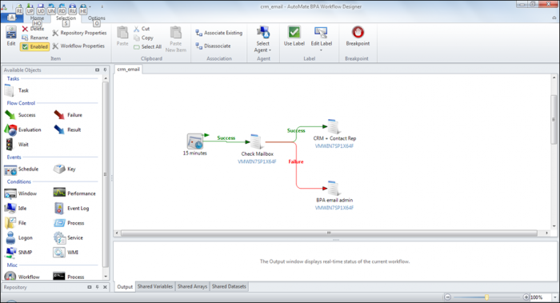This screenshot has height=303, width=560.
Task: Switch to the Shared Datasets tab
Action: [x=229, y=286]
